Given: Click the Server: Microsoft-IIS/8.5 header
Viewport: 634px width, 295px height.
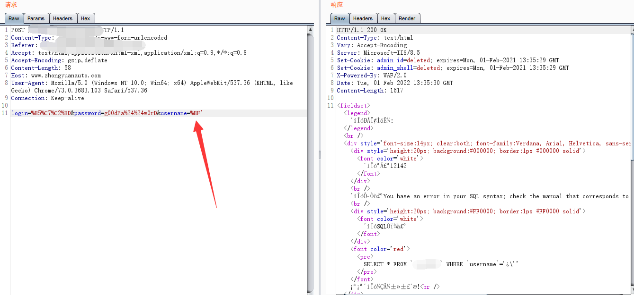Looking at the screenshot, I should [378, 53].
